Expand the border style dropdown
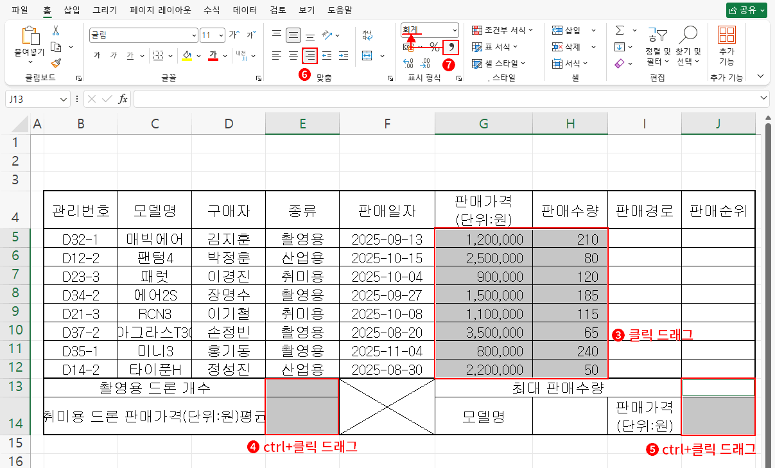This screenshot has width=775, height=468. (171, 56)
